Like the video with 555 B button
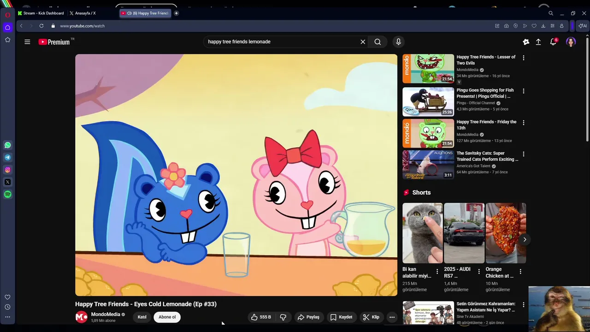This screenshot has width=590, height=332. point(261,317)
